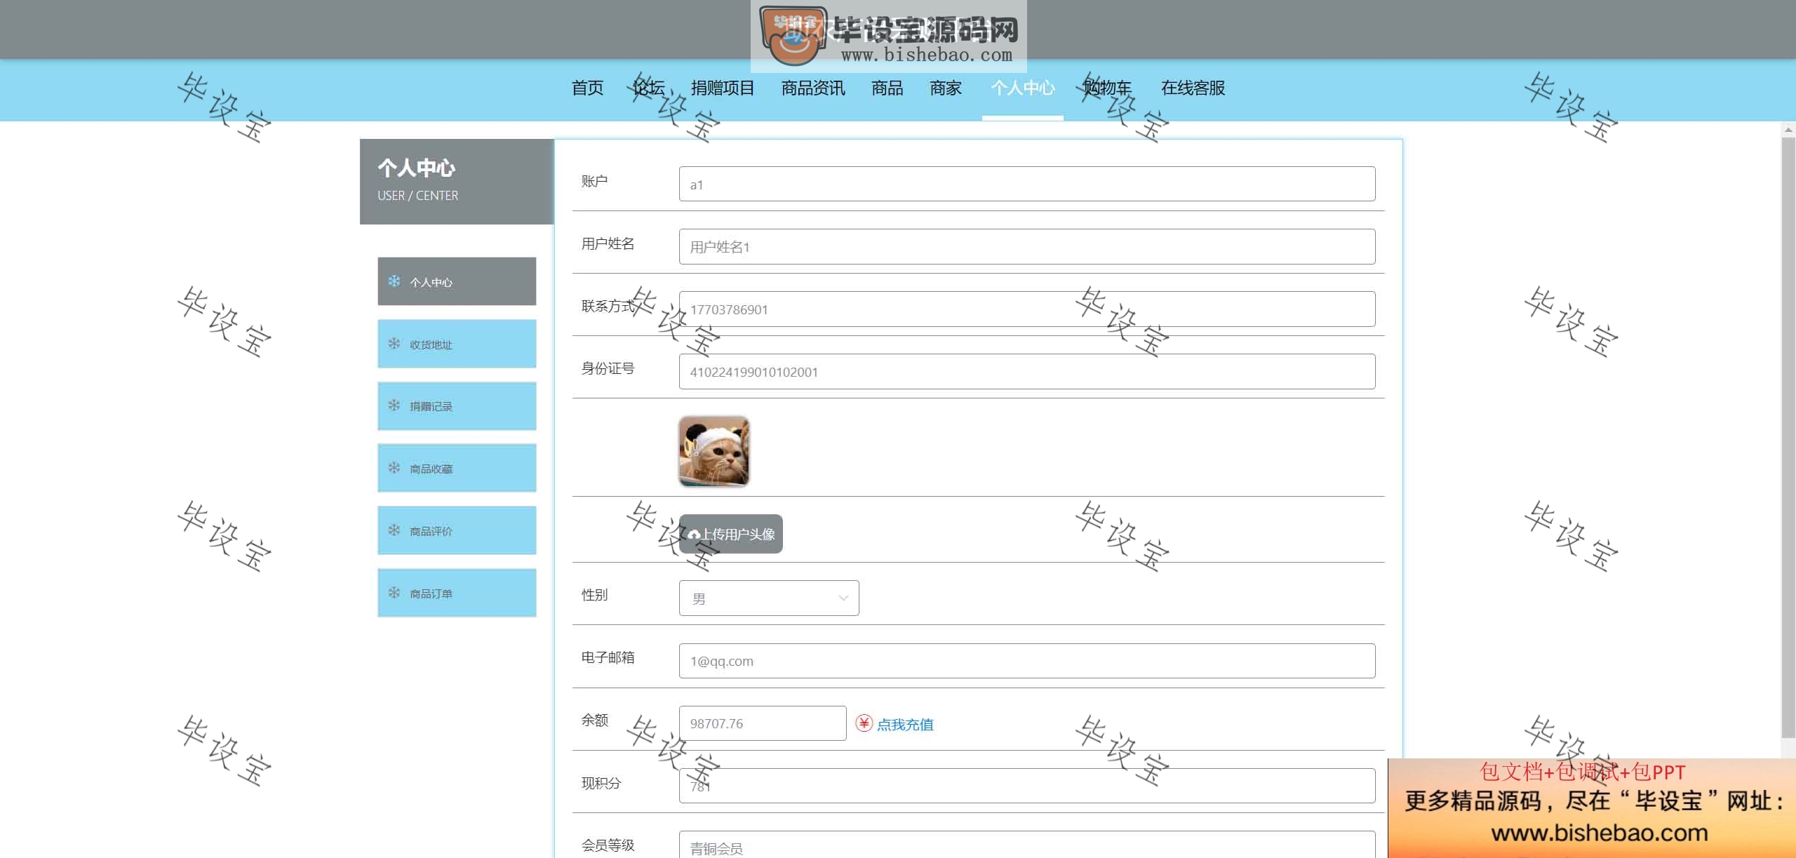Click the snowflake icon beside 捐赠记录
This screenshot has height=858, width=1796.
[394, 405]
